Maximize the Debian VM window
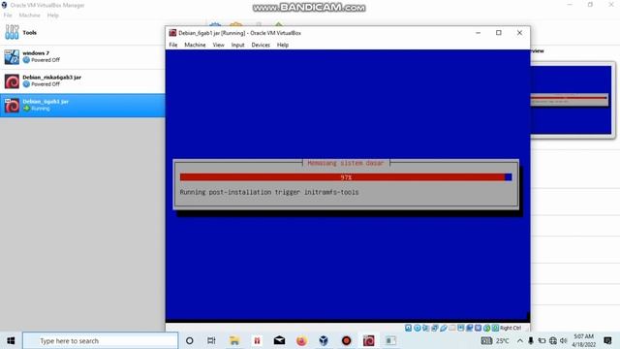This screenshot has height=349, width=620. pyautogui.click(x=499, y=33)
